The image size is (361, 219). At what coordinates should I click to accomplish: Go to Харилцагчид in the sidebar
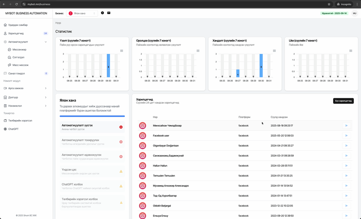(x=16, y=33)
